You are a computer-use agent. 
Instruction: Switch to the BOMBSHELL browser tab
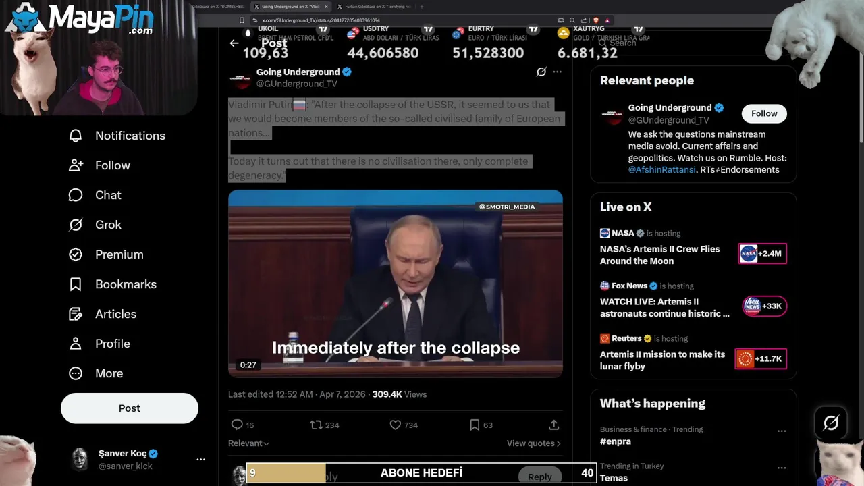click(x=219, y=7)
